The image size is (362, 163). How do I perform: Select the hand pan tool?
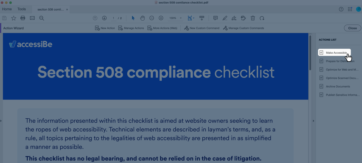(142, 18)
